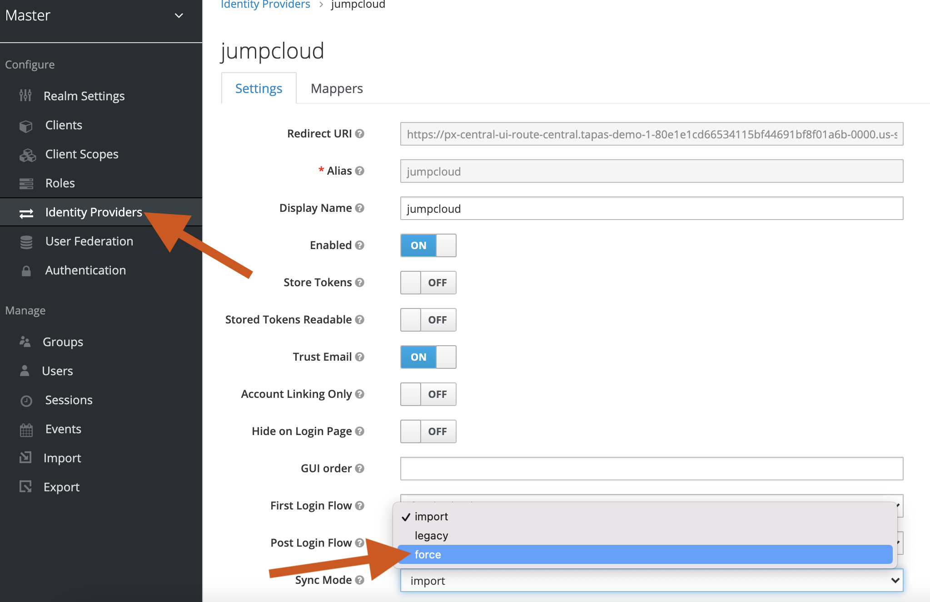
Task: Click the Client Scopes cubes icon
Action: [x=27, y=155]
